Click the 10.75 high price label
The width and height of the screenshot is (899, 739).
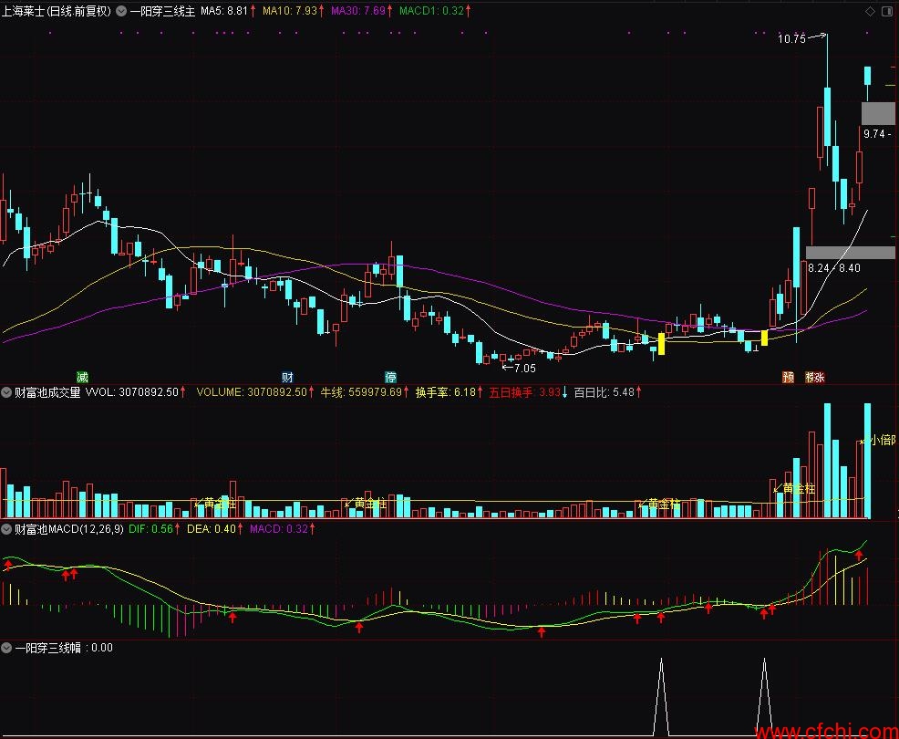pos(791,39)
